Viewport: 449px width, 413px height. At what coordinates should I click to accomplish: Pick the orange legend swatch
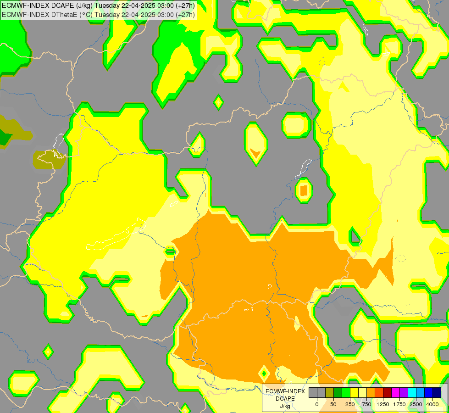click(371, 393)
